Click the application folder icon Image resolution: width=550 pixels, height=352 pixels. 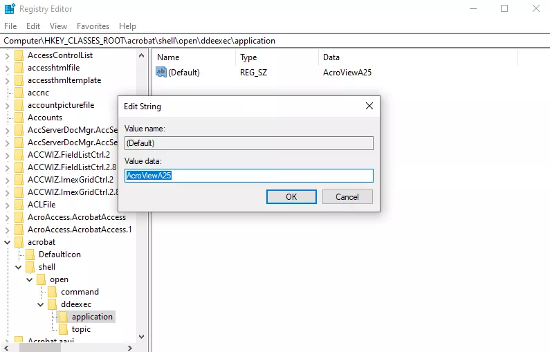tap(64, 317)
